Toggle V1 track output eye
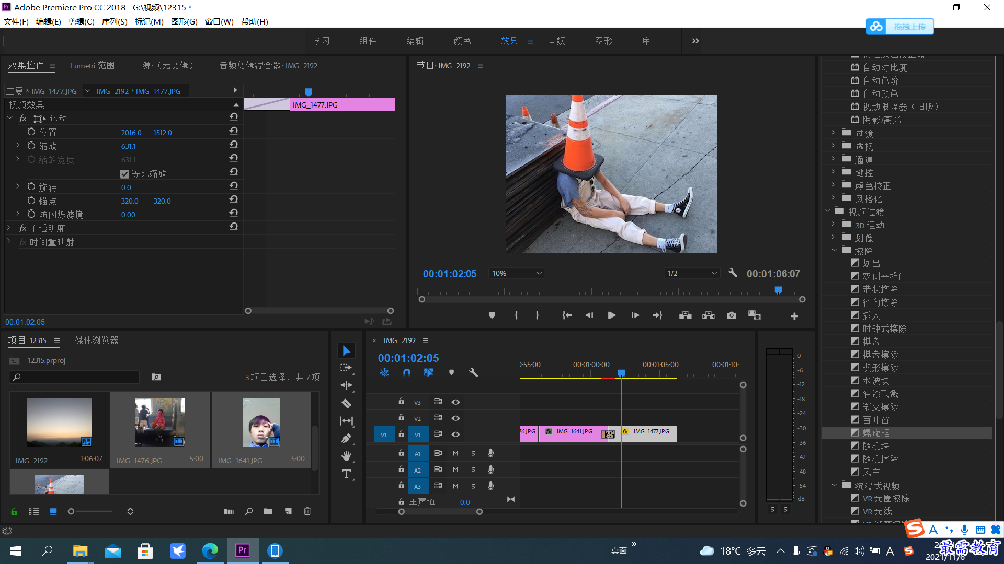This screenshot has height=564, width=1004. click(x=455, y=434)
